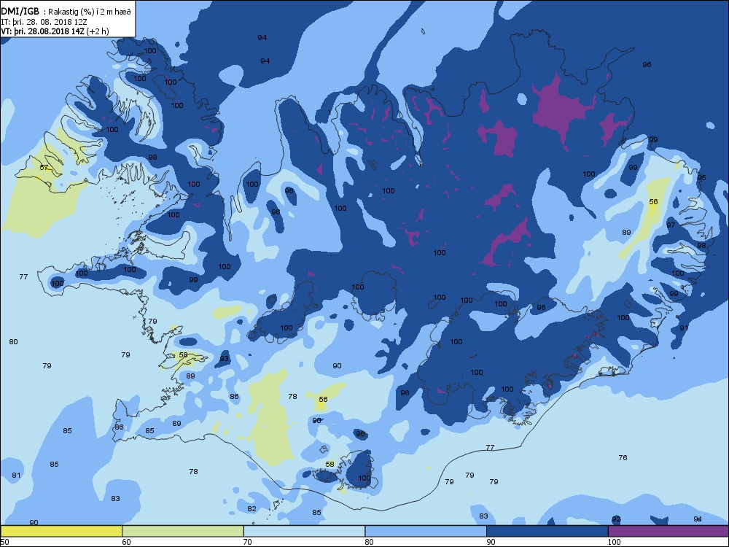Select the 'VT: þri. 28.08.2018 14Z (+2 h)' line
The width and height of the screenshot is (729, 547).
click(55, 31)
